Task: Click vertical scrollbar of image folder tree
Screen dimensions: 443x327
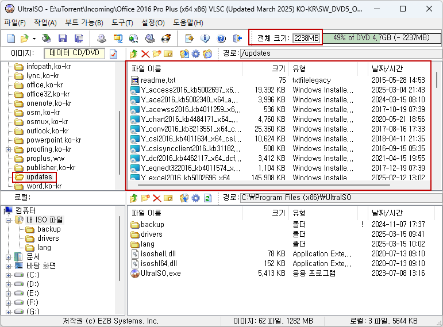Action: coord(120,142)
